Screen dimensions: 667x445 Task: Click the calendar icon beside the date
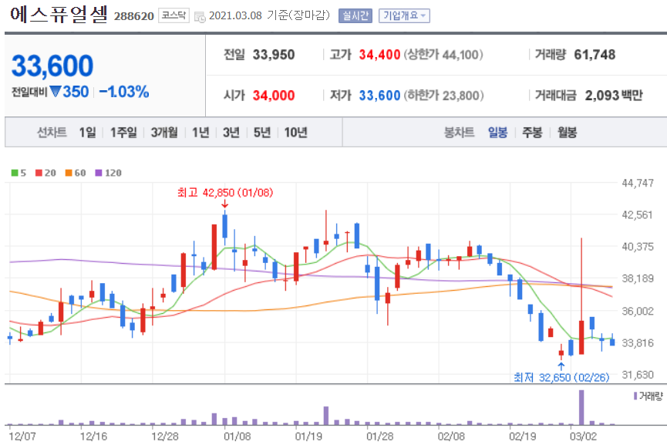[x=200, y=17]
